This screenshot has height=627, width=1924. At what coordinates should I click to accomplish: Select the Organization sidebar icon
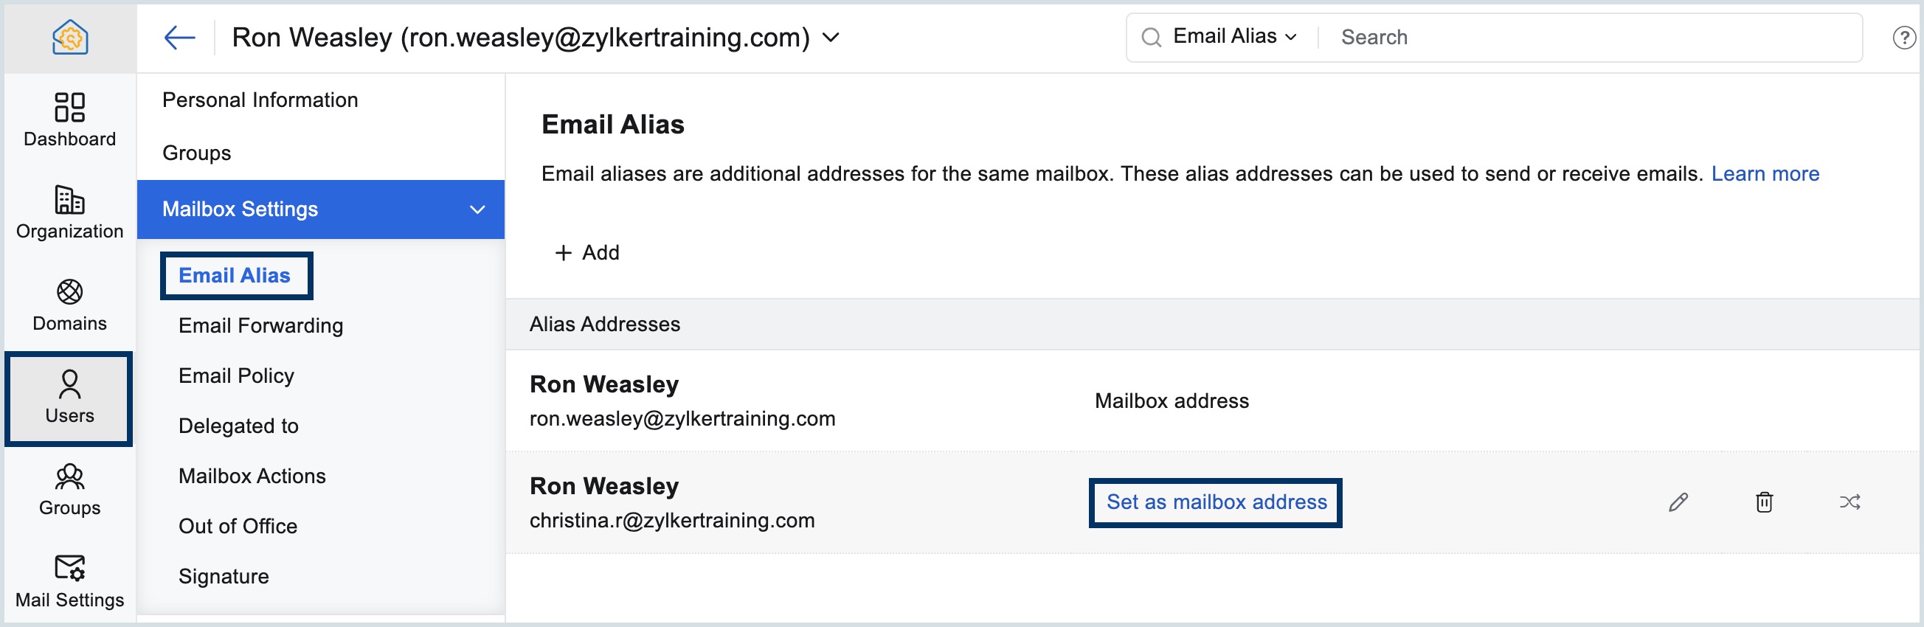(69, 212)
